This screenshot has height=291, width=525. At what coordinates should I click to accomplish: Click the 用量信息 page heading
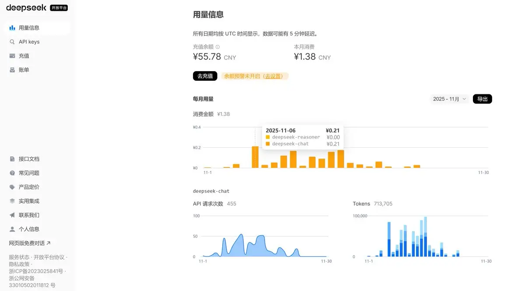[x=208, y=14]
